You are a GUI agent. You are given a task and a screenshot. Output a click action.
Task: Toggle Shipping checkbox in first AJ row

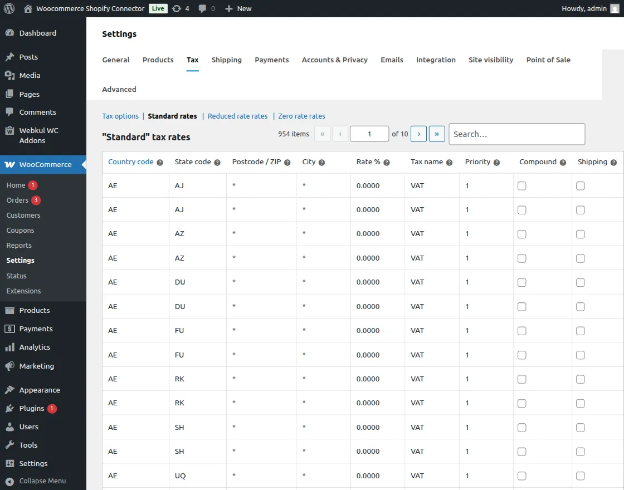tap(580, 186)
